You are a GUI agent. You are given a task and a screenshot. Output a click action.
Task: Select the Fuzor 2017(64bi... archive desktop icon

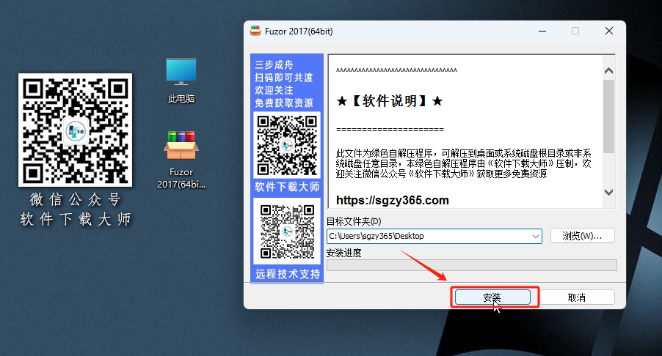pyautogui.click(x=181, y=159)
